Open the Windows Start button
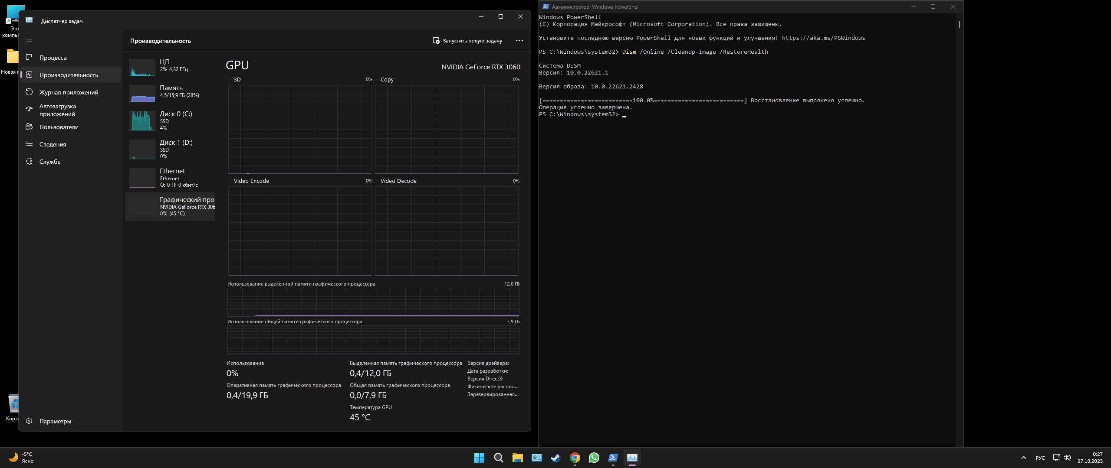This screenshot has height=468, width=1111. click(x=479, y=458)
